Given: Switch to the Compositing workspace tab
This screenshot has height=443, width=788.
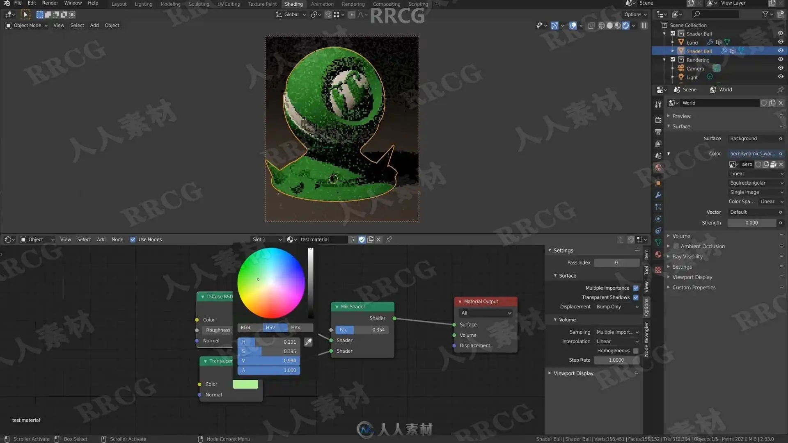Looking at the screenshot, I should (x=386, y=4).
